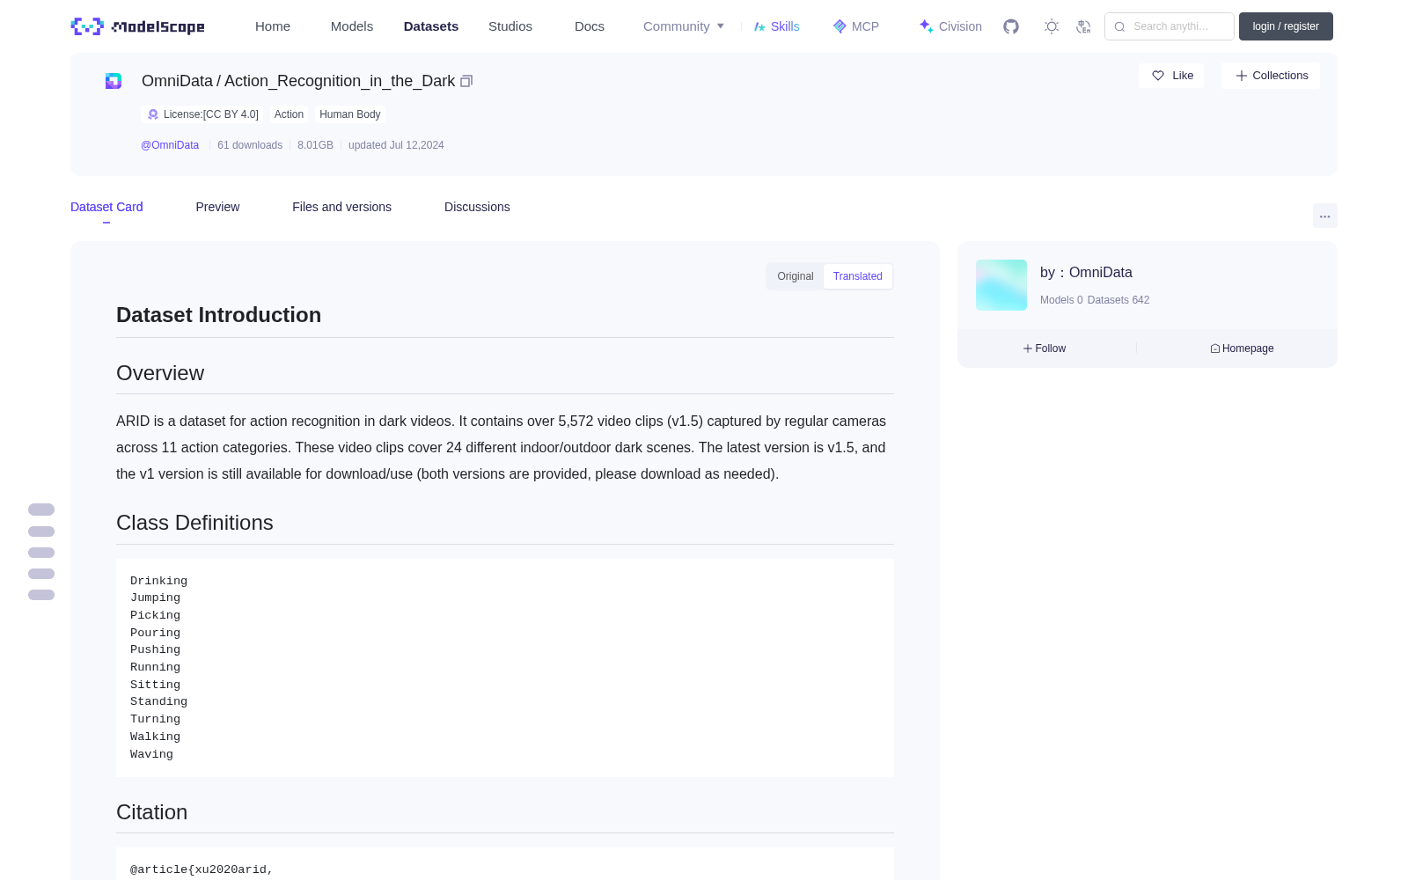Click the OmniData gradient avatar thumbnail

click(1001, 285)
